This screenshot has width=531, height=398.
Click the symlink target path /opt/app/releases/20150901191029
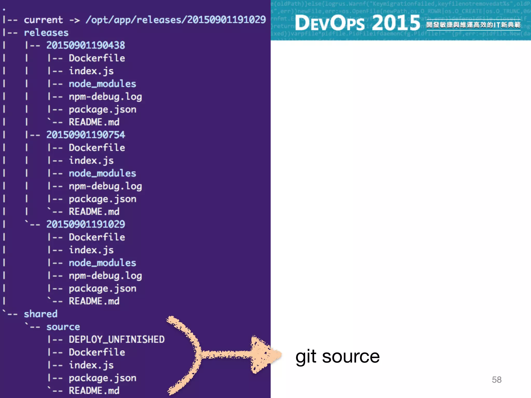click(176, 20)
